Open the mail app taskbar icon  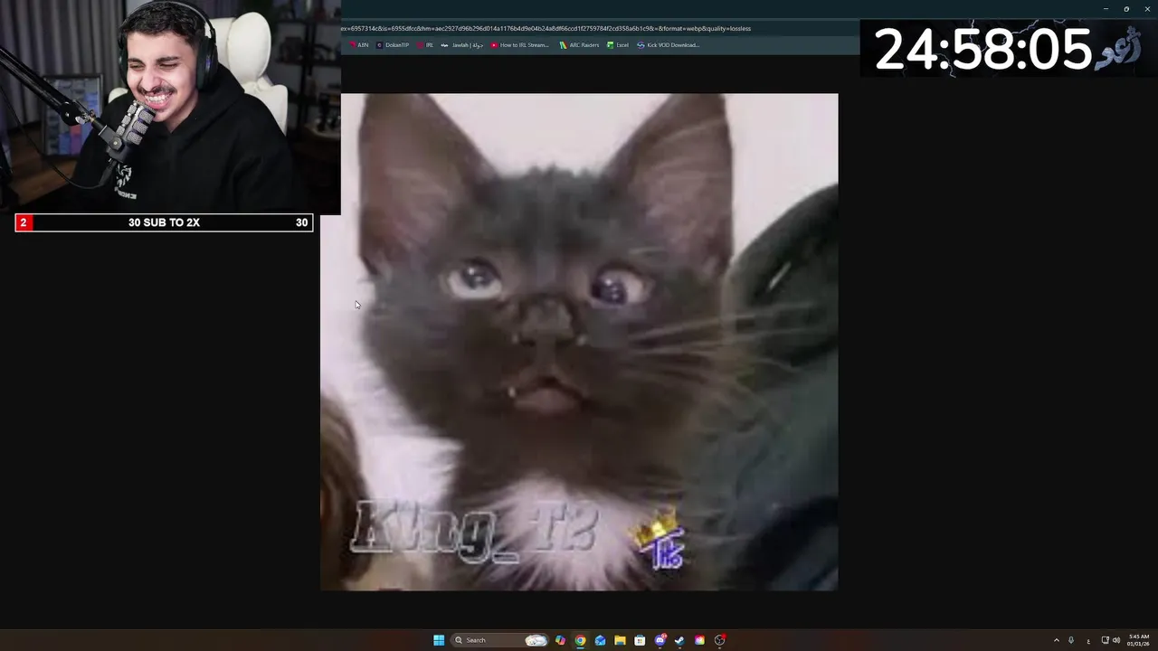pos(600,640)
